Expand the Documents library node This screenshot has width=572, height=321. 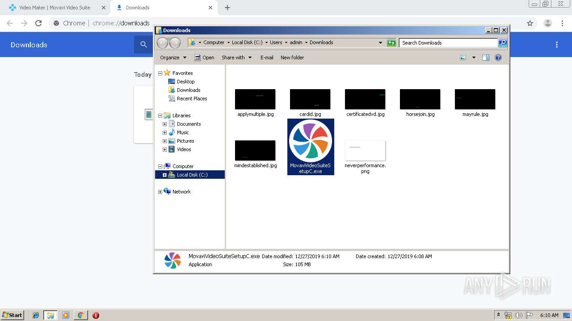tap(164, 124)
